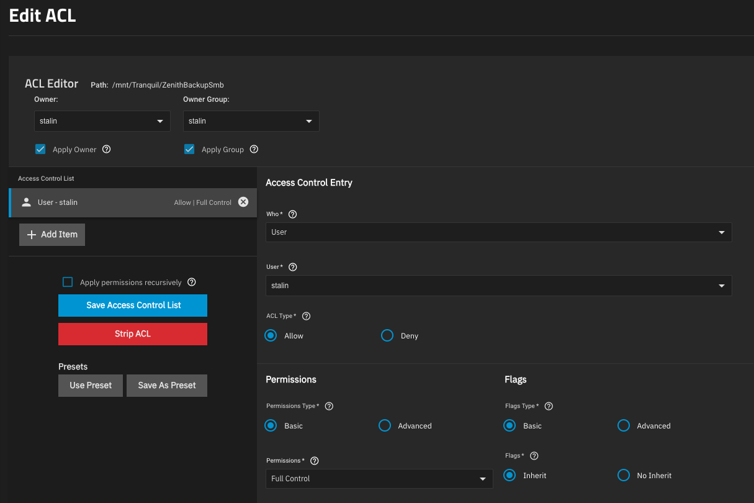This screenshot has width=754, height=503.
Task: Open the Owner dropdown
Action: tap(102, 121)
